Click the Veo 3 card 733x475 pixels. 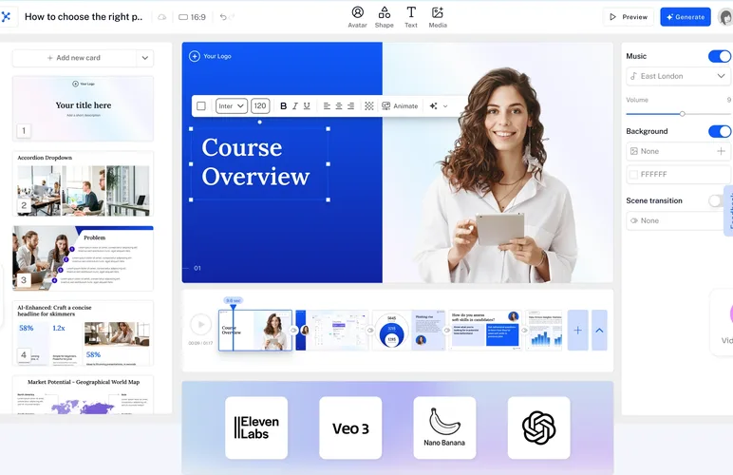tap(350, 427)
